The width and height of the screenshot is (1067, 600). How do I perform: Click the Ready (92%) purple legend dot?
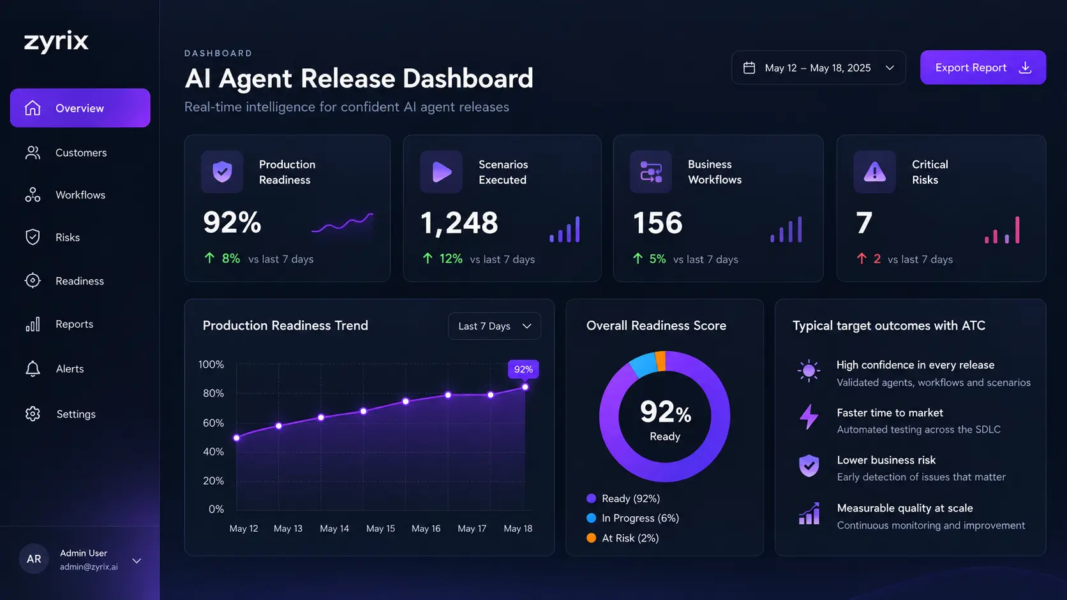point(591,498)
